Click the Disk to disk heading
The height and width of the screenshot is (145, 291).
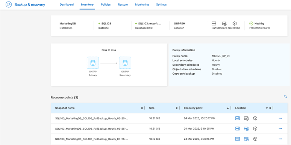[109, 50]
